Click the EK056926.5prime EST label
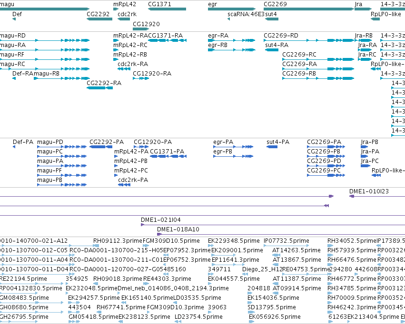The width and height of the screenshot is (405, 324). pyautogui.click(x=275, y=317)
